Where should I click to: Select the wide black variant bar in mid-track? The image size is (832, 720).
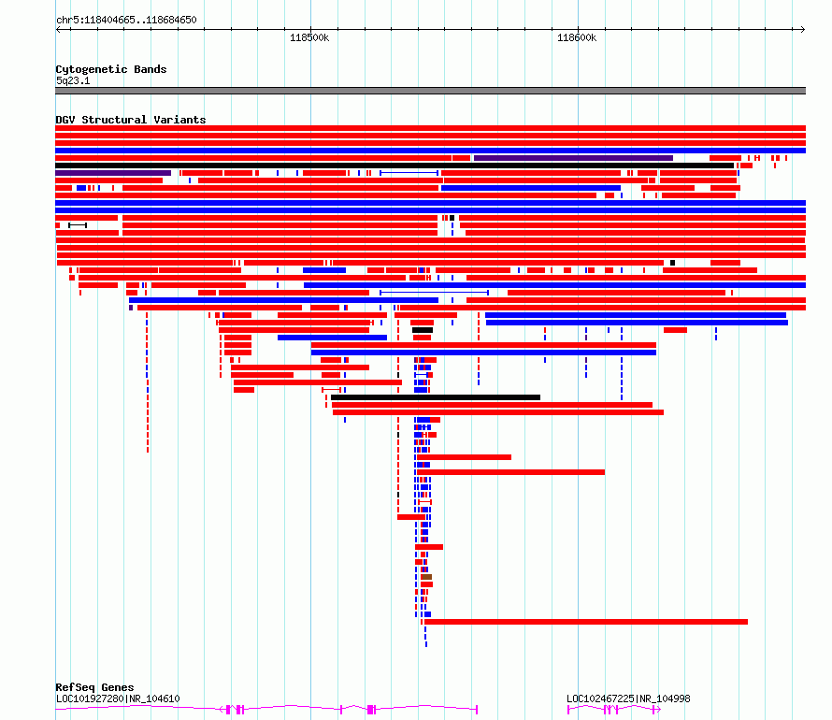coord(435,397)
